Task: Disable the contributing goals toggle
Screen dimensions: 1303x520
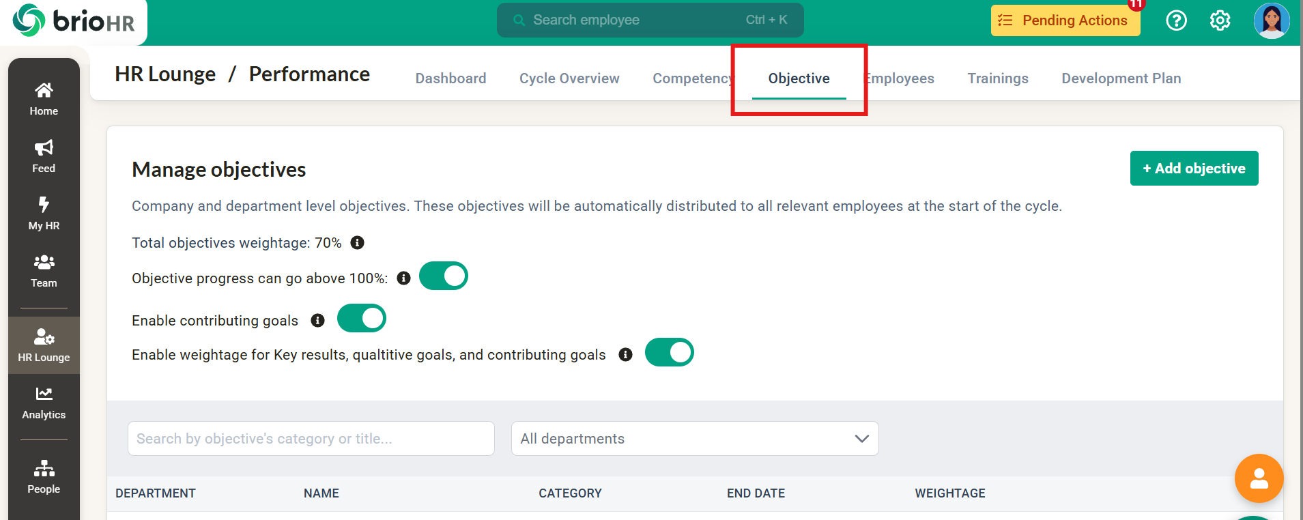Action: click(362, 319)
